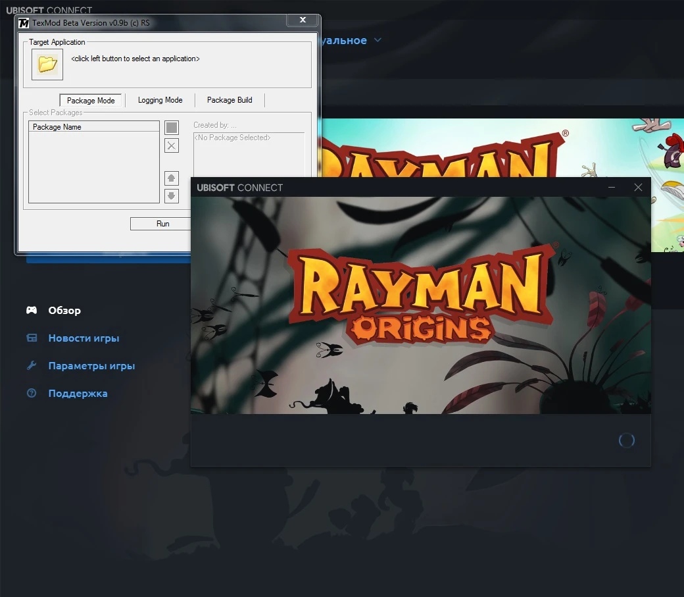Click the TexMod logo icon in the title bar
The width and height of the screenshot is (684, 597).
(x=23, y=23)
